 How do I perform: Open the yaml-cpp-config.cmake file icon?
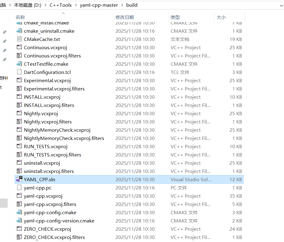pos(19,212)
